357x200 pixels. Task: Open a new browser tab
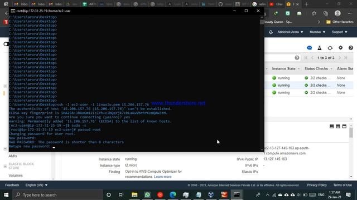[x=306, y=4]
